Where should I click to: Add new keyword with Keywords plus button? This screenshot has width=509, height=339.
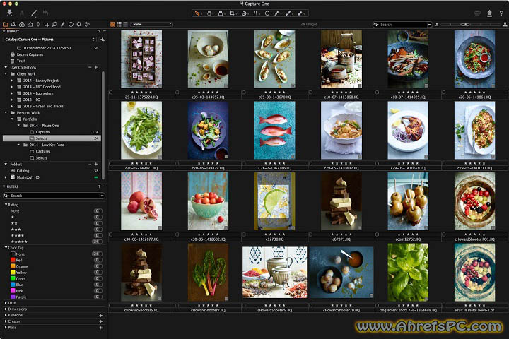coord(101,315)
